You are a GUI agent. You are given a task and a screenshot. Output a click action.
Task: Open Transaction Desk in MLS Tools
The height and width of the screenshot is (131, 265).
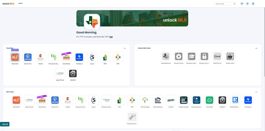[x=81, y=100]
